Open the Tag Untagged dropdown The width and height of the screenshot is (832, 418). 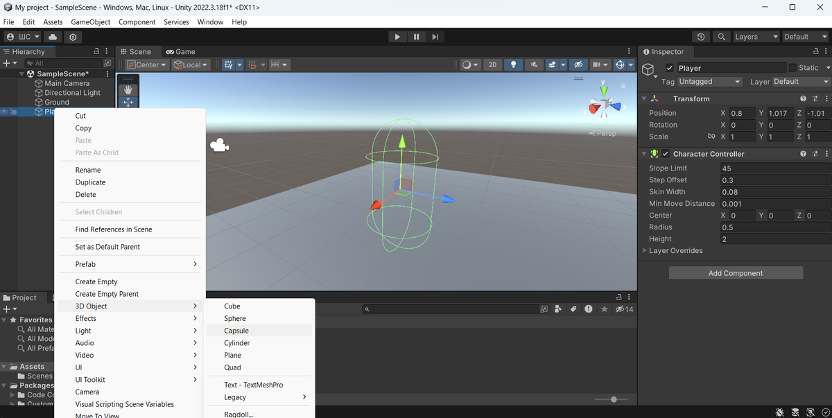point(710,81)
